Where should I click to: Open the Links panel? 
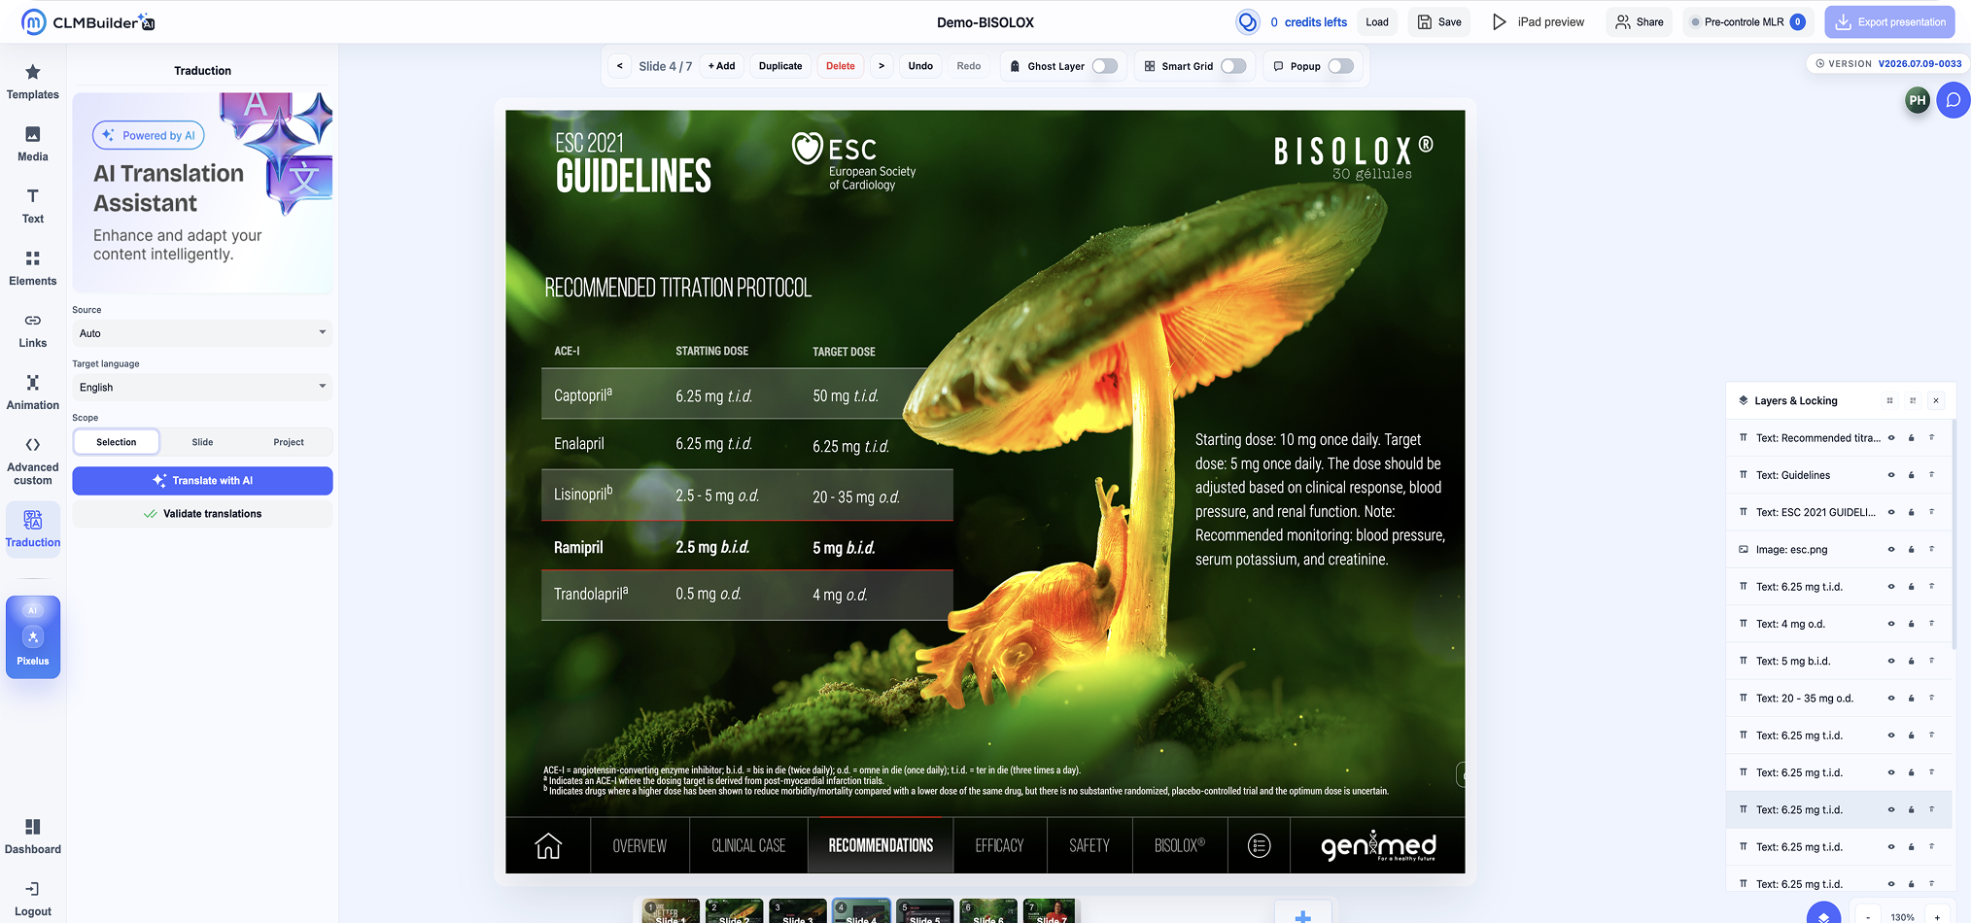point(33,330)
